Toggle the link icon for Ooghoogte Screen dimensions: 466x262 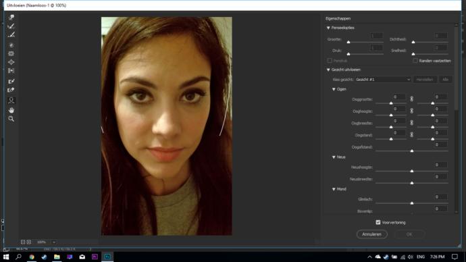(411, 111)
